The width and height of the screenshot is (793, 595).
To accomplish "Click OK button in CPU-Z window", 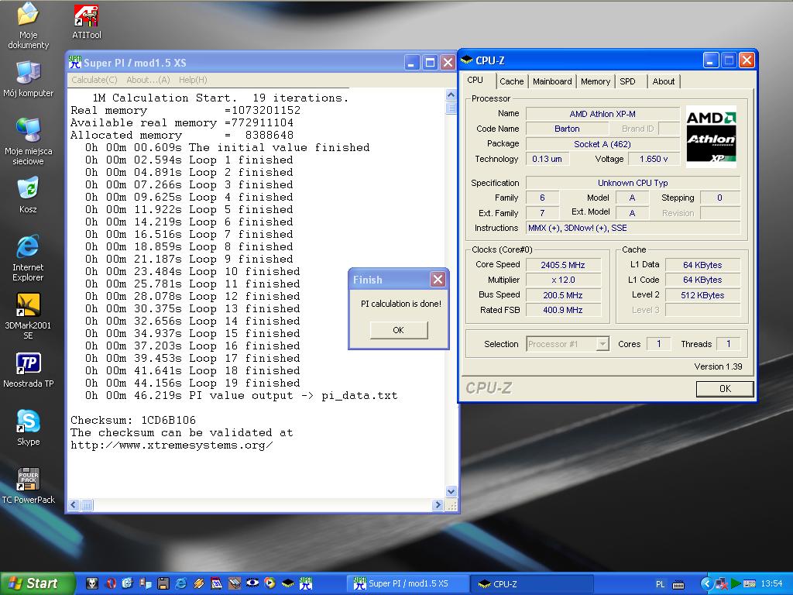I will 725,389.
